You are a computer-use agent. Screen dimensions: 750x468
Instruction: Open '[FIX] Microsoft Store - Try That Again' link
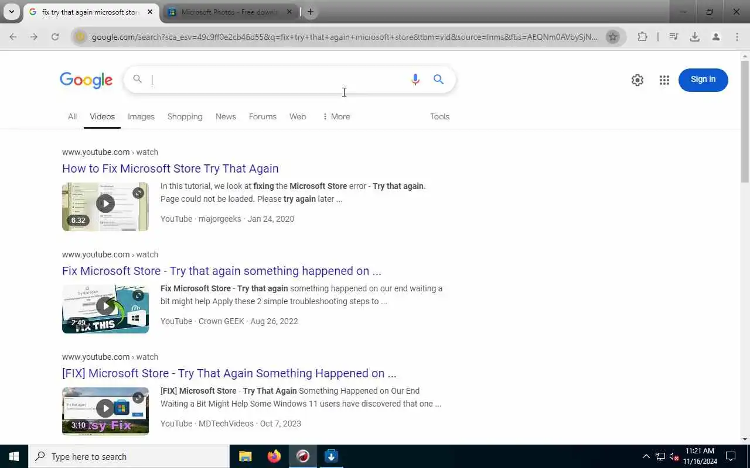point(229,373)
